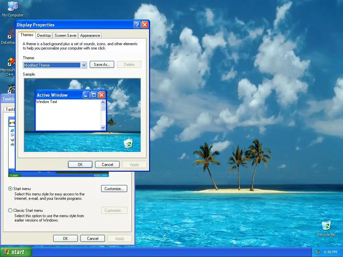Click the 6:46 PM system clock

click(x=330, y=252)
